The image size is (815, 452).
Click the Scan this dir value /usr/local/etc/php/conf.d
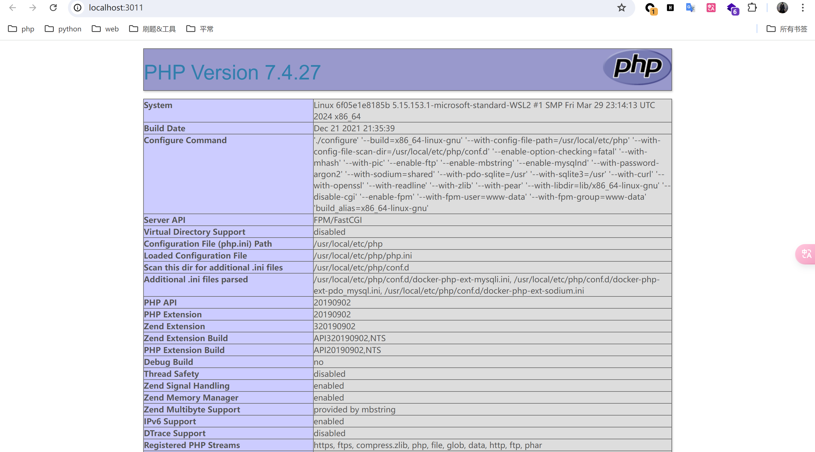(361, 267)
